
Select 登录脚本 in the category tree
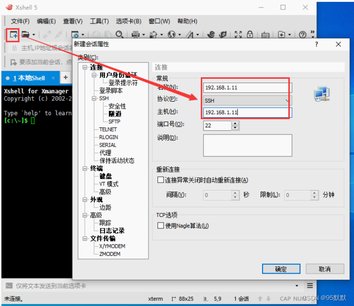[111, 91]
